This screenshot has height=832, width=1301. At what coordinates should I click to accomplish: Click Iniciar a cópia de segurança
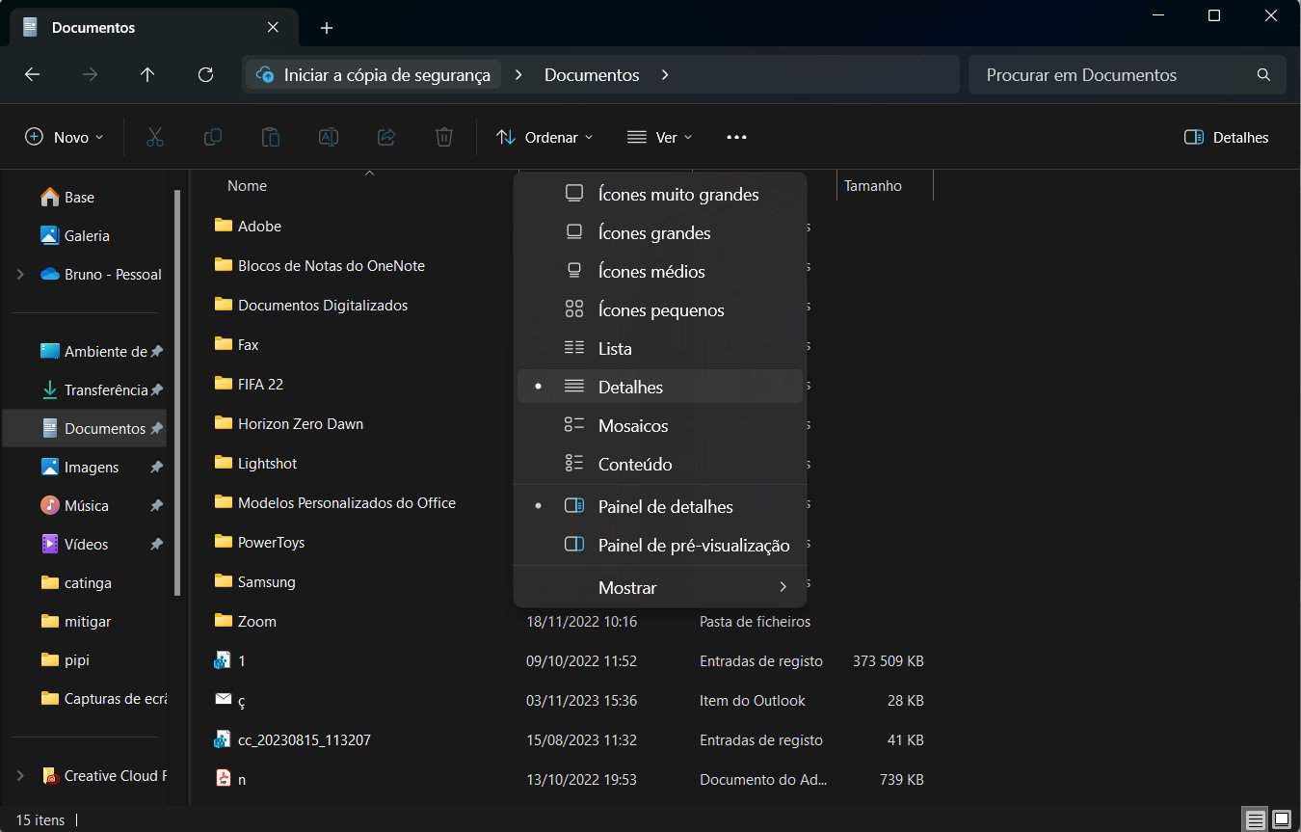click(376, 74)
